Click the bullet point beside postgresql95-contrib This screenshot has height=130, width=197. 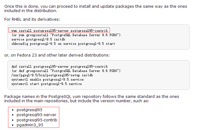(x=12, y=120)
